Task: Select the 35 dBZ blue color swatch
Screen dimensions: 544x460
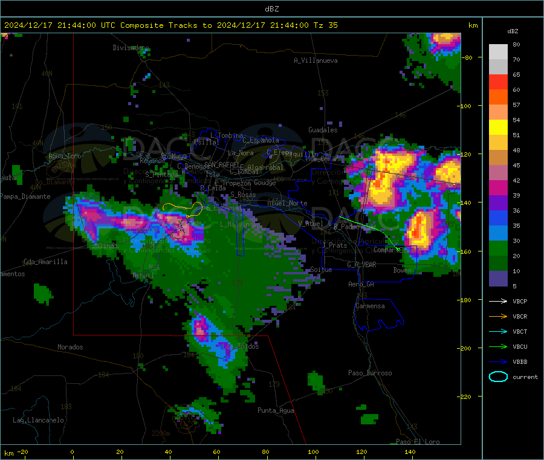Action: [498, 218]
